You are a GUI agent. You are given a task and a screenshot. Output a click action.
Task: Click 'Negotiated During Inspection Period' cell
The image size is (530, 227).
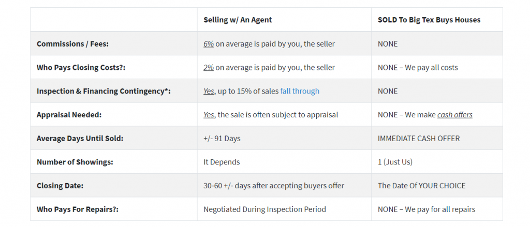(264, 209)
